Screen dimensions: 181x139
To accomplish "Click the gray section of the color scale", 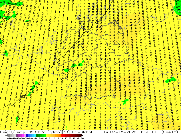I will [11, 136].
